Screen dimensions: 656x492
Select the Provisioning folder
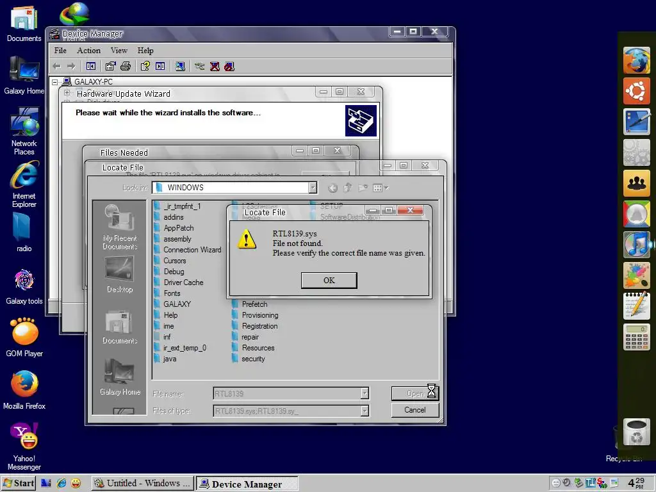point(255,315)
